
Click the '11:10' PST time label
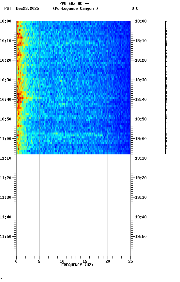6,158
